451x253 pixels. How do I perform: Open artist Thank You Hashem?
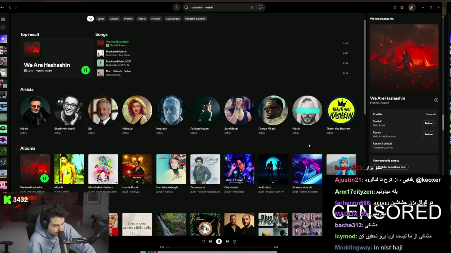[341, 110]
